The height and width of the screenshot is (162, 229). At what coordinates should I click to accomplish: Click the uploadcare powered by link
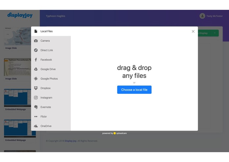114,133
